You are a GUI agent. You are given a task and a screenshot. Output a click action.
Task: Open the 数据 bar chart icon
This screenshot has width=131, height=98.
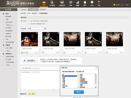pos(78,2)
